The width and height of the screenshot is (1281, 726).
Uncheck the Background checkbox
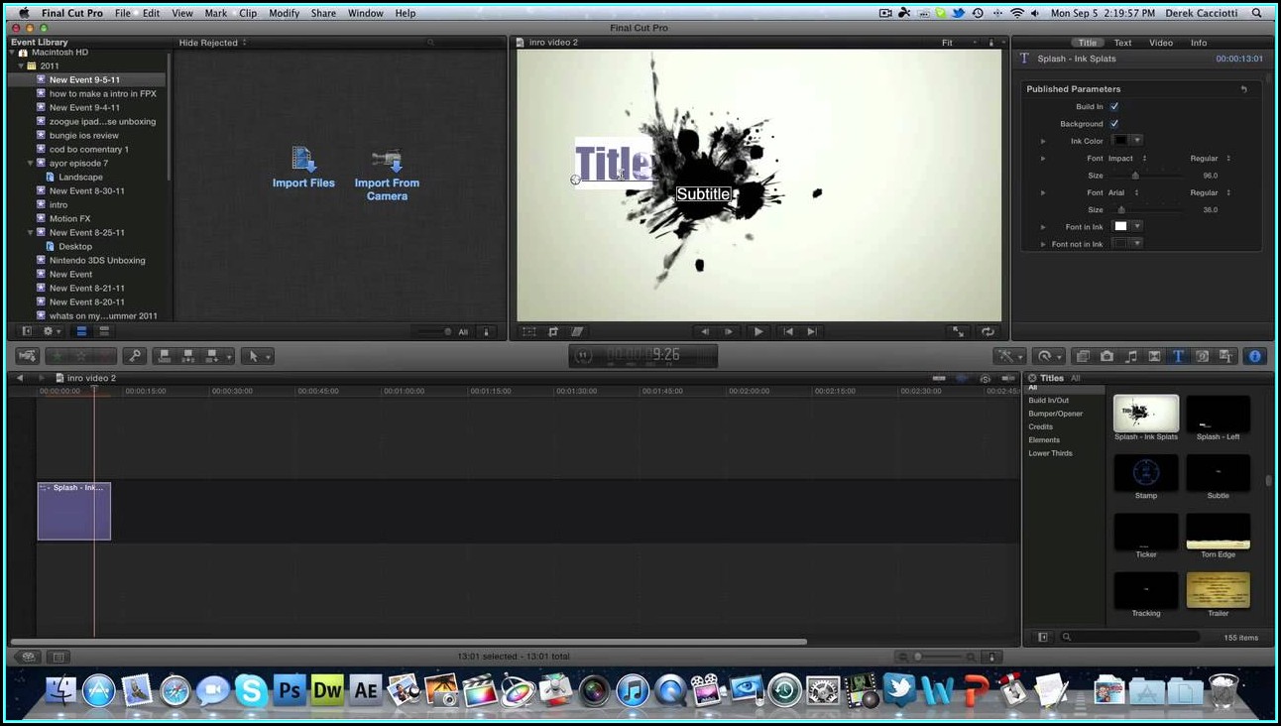point(1114,124)
